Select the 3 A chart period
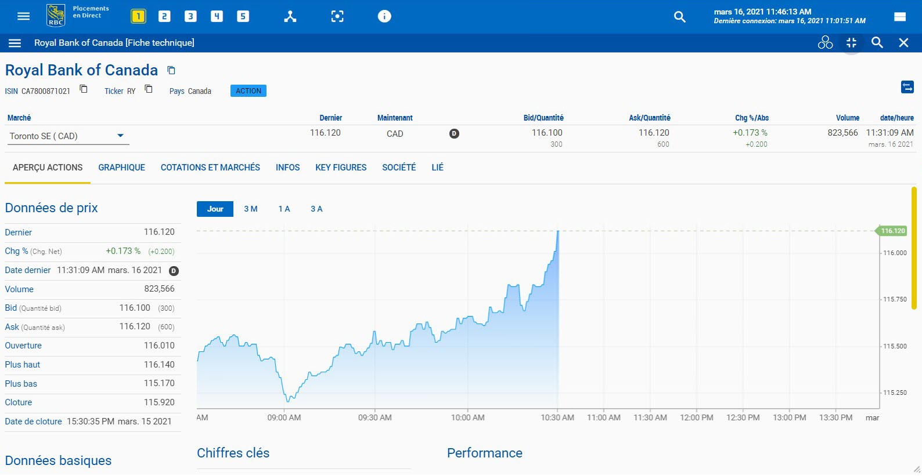Image resolution: width=922 pixels, height=476 pixels. pos(316,209)
